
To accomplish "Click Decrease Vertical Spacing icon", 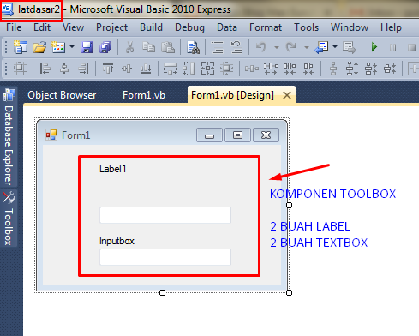I will coord(371,69).
